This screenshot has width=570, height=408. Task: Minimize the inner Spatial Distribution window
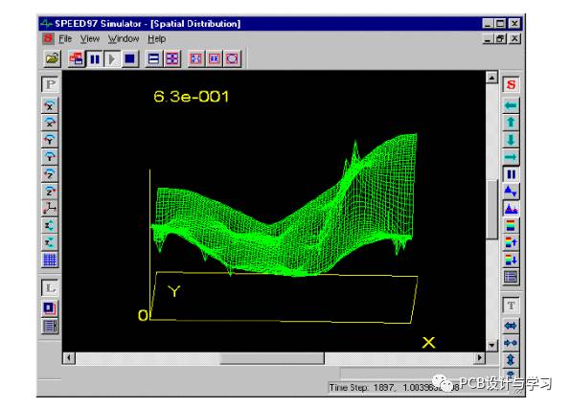[x=488, y=38]
